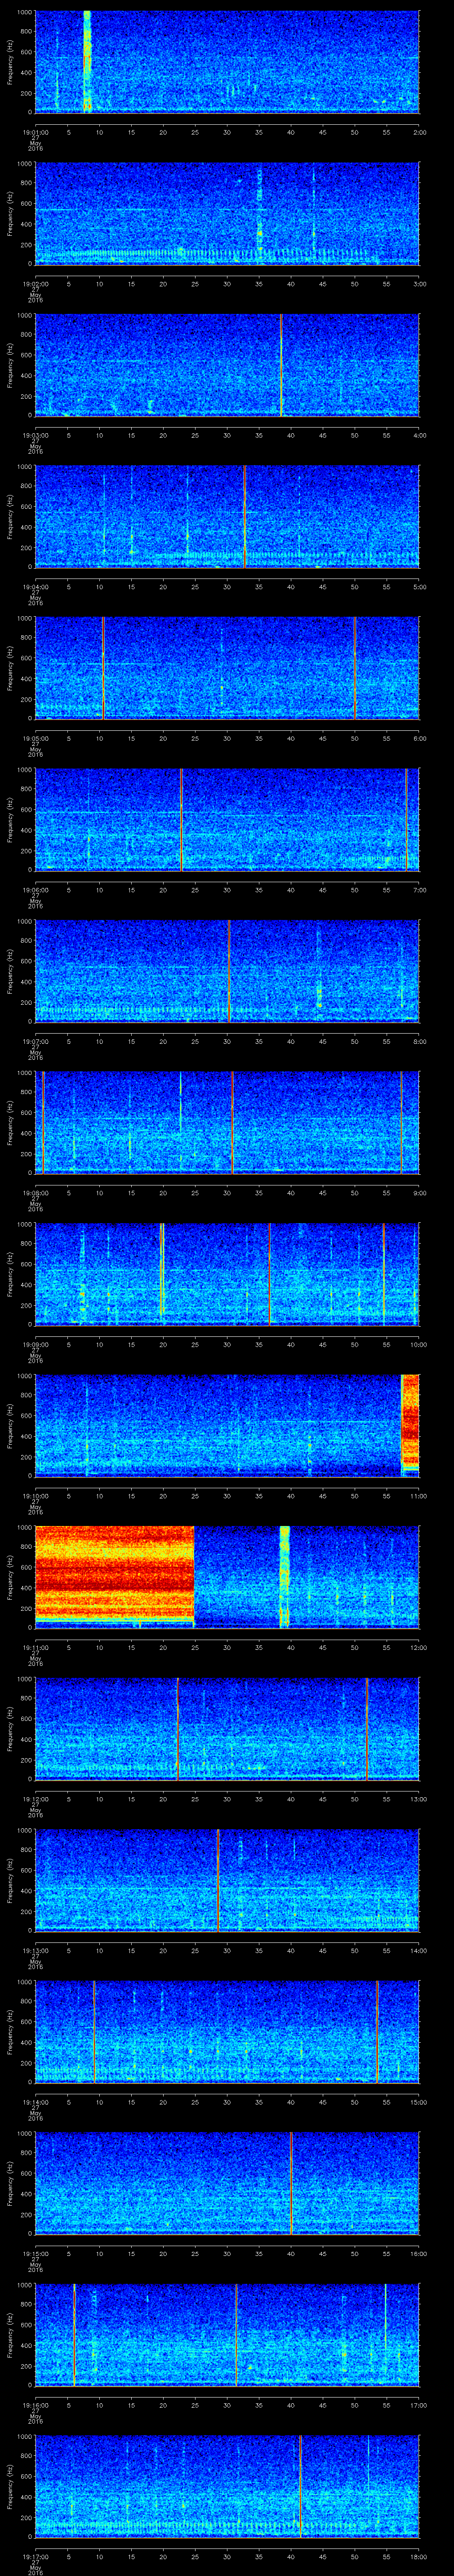
Task: Click the 17:00 end time label
Action: (419, 2404)
